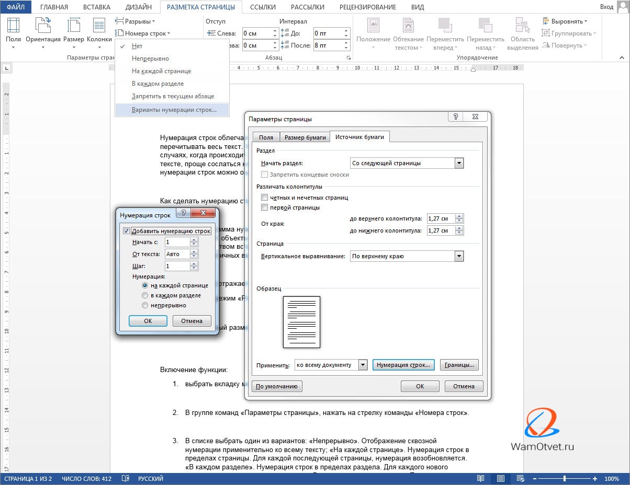Open the Колонки columns menu
The height and width of the screenshot is (485, 630).
coord(99,32)
